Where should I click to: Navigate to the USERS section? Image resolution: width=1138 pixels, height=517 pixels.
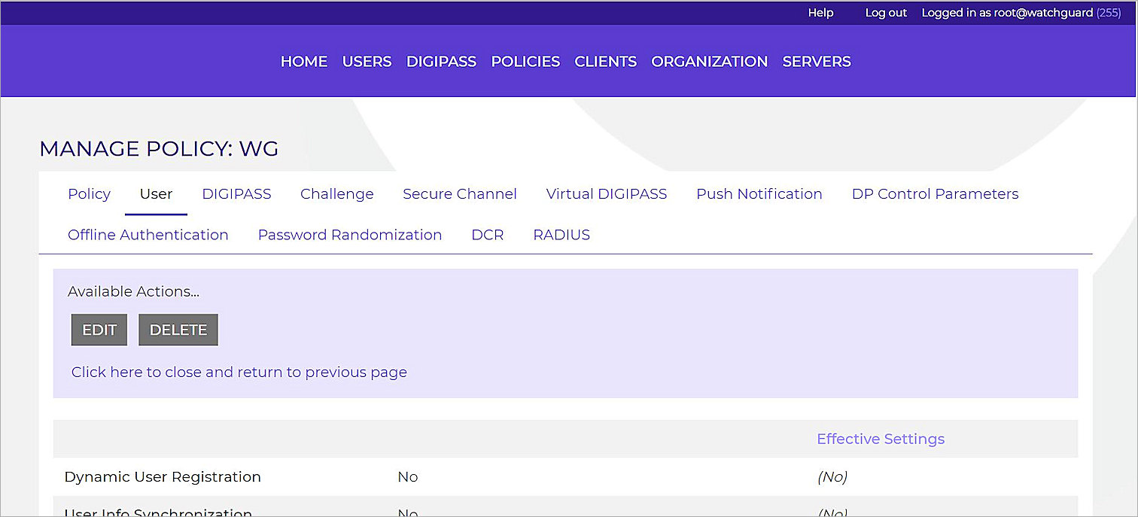[x=367, y=62]
